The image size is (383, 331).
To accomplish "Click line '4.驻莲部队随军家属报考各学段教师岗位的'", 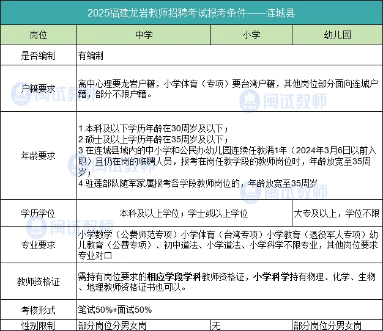I will 198,183.
